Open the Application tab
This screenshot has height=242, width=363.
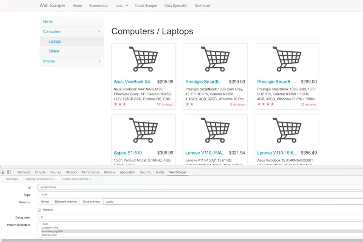pos(127,172)
